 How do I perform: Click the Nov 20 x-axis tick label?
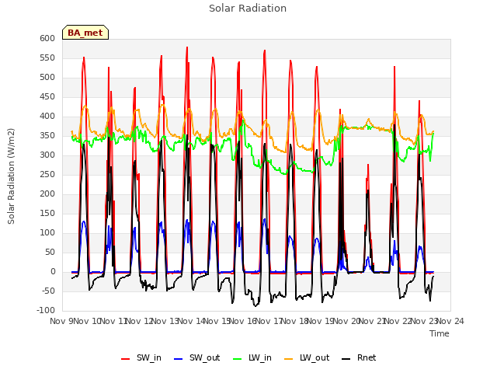[x=346, y=321]
